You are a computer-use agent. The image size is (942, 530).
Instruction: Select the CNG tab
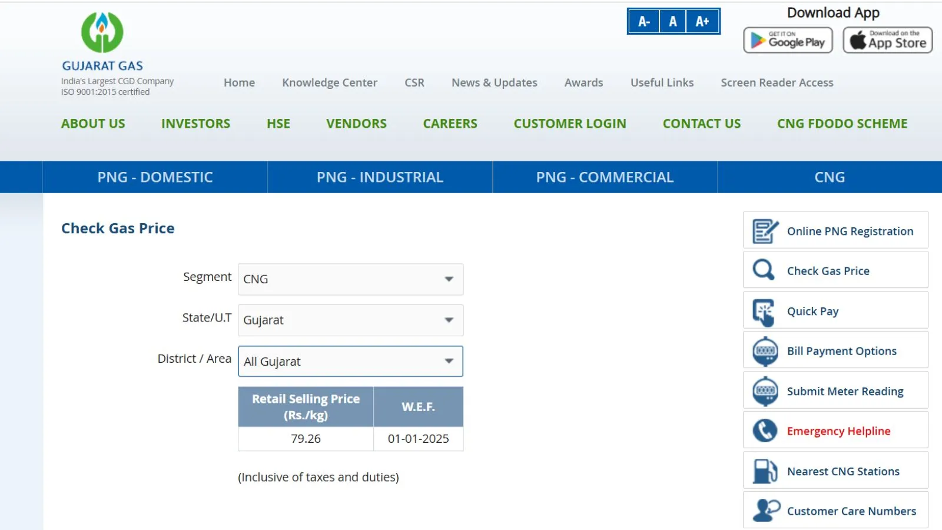click(829, 177)
